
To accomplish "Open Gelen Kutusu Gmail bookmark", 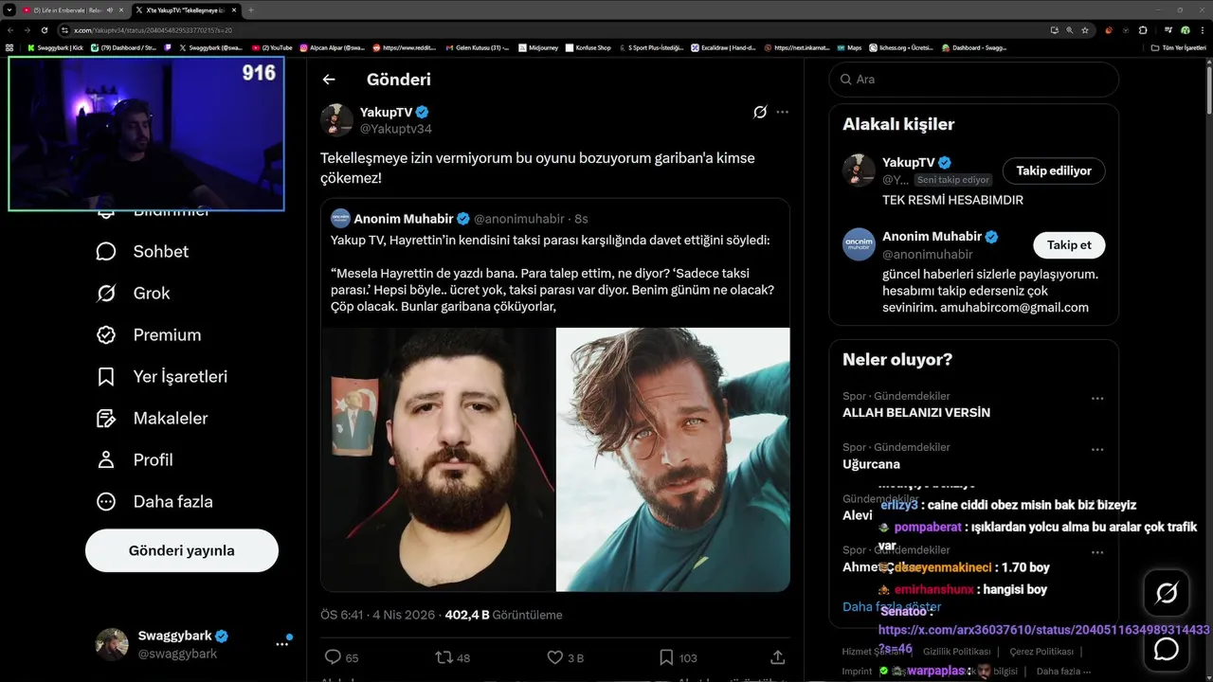I will [x=477, y=47].
